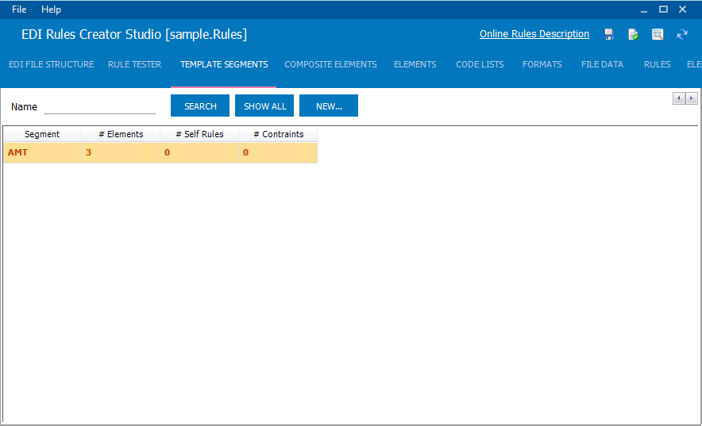Switch to the FORMATS tab
Screen dimensions: 702x426
542,64
